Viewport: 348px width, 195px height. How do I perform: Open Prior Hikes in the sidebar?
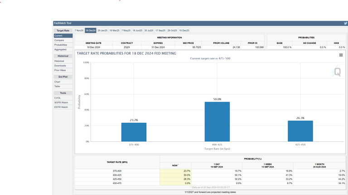pyautogui.click(x=60, y=70)
